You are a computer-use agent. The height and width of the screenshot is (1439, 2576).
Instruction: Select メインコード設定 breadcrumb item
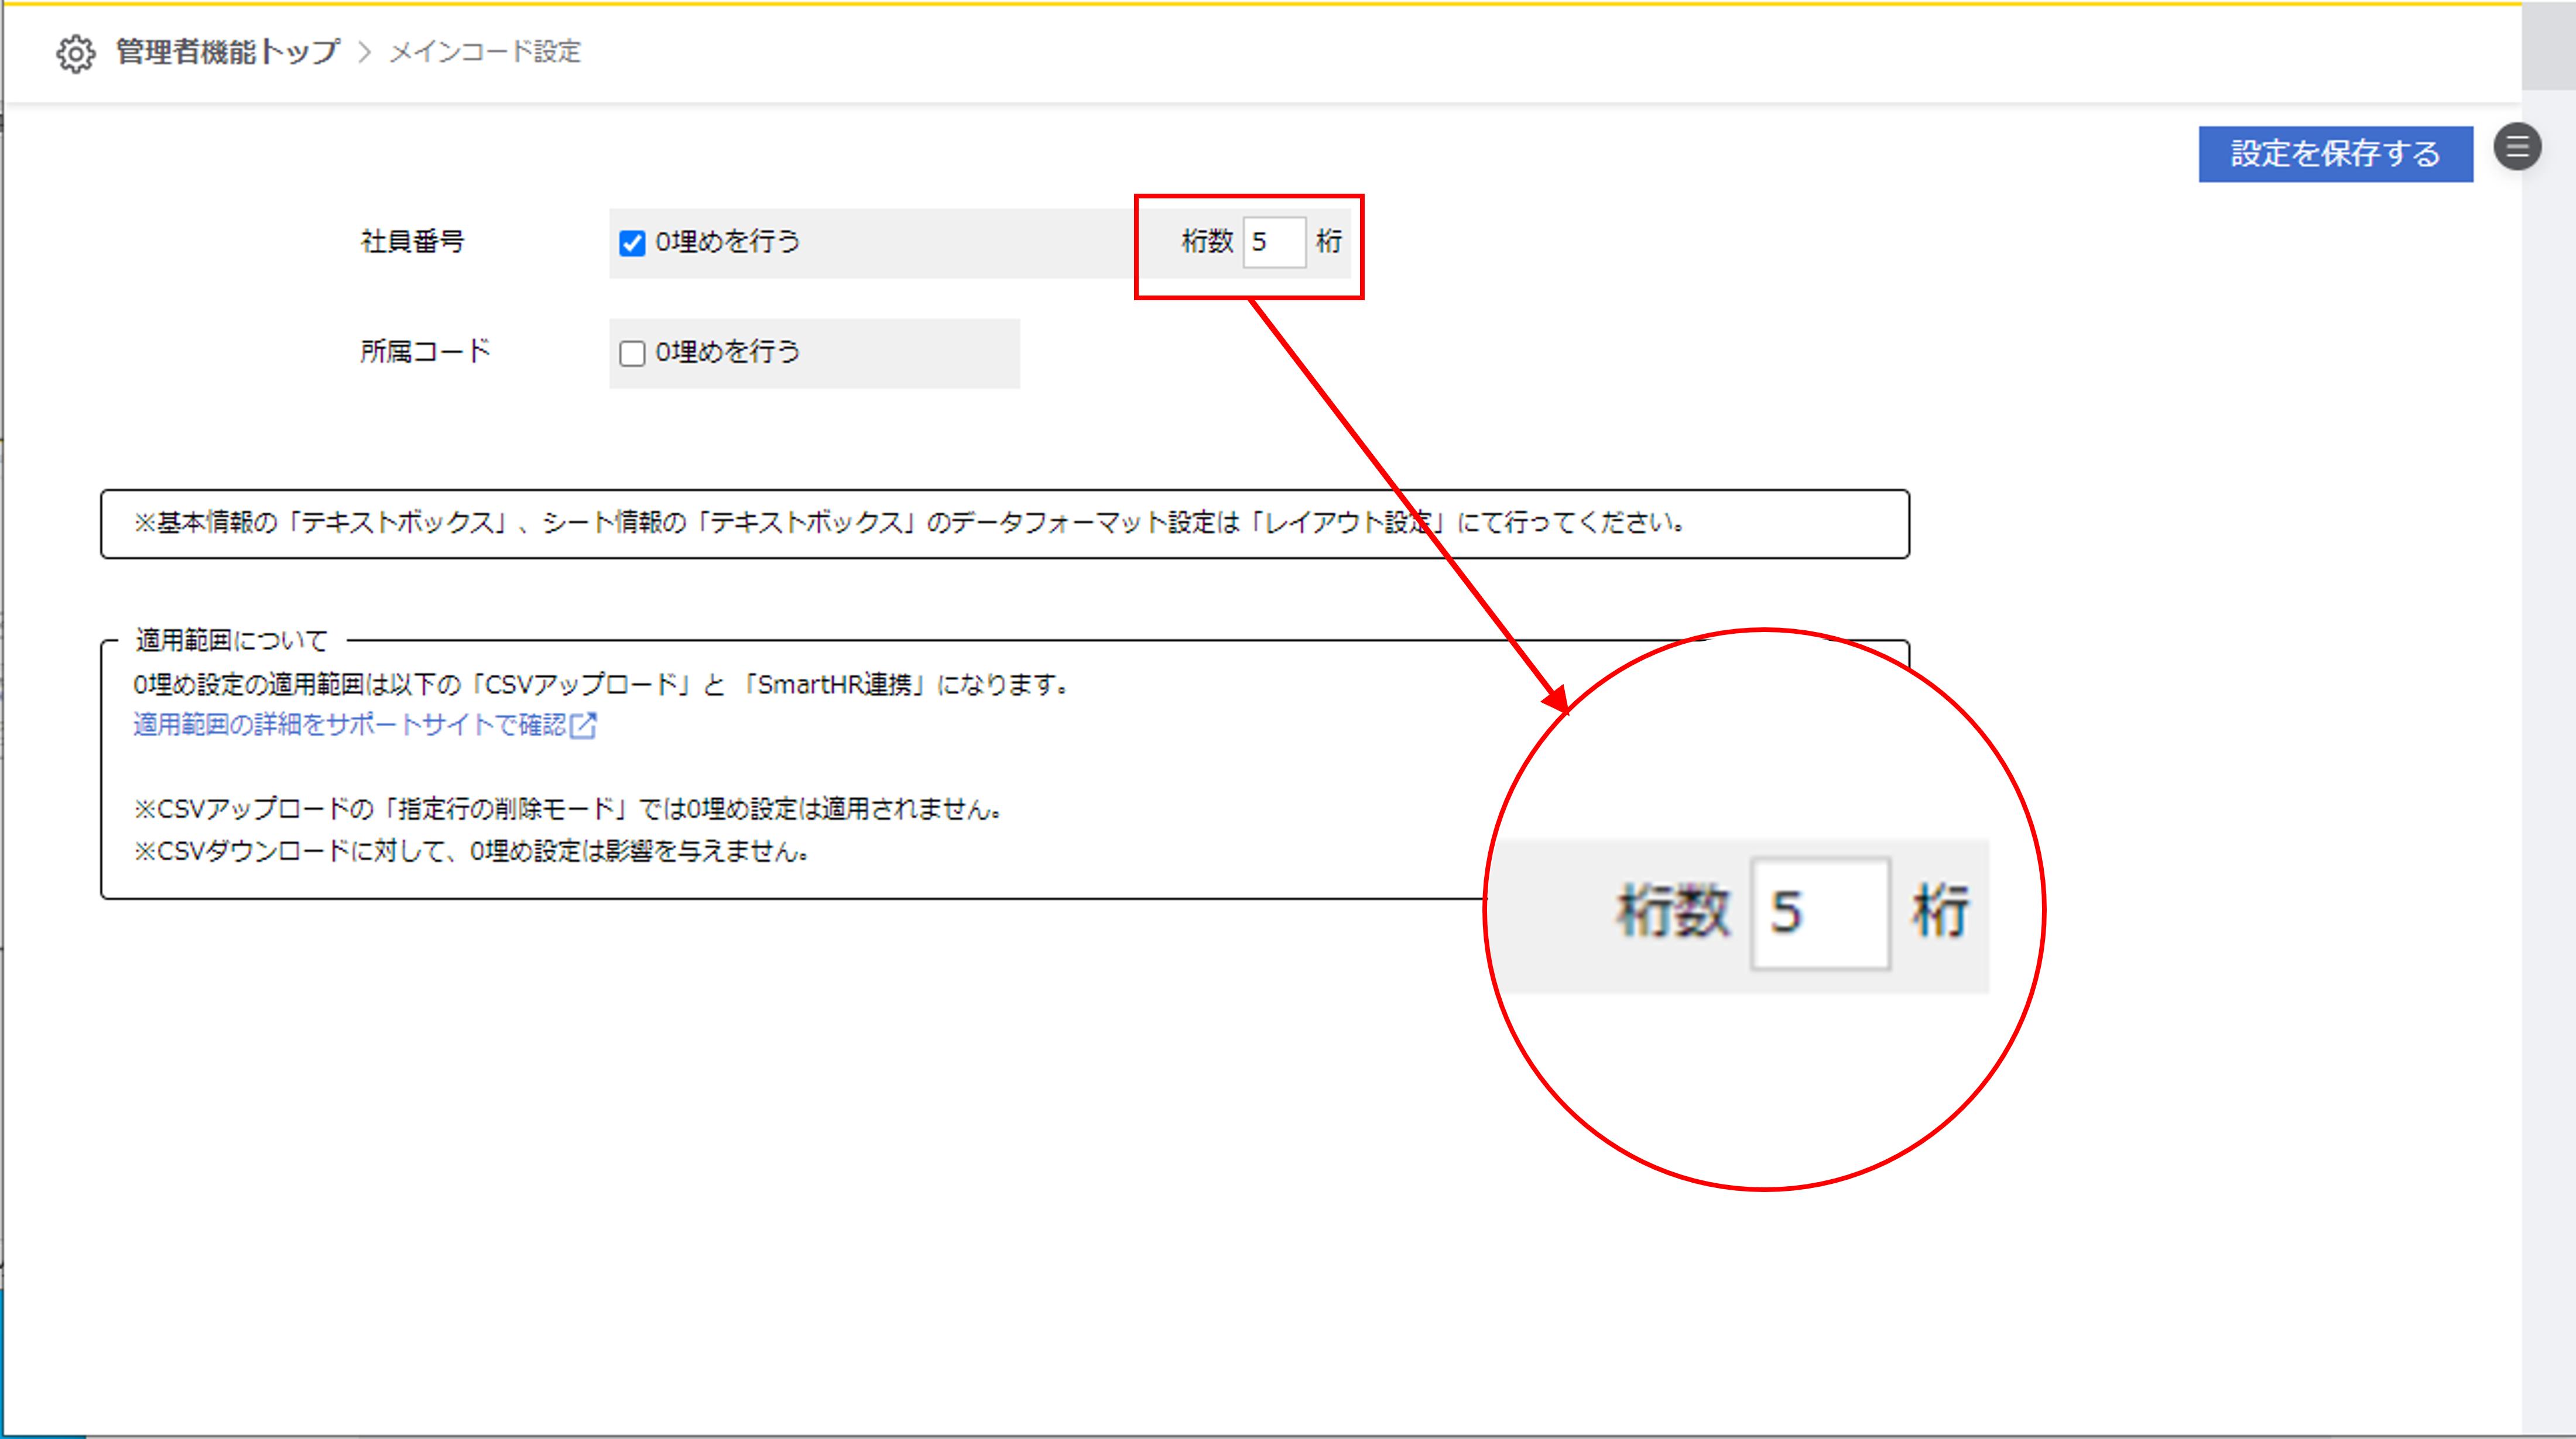pyautogui.click(x=485, y=52)
